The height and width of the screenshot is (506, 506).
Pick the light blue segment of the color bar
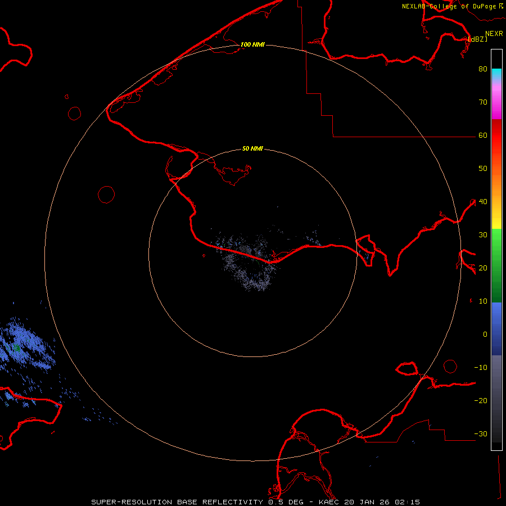click(x=496, y=311)
